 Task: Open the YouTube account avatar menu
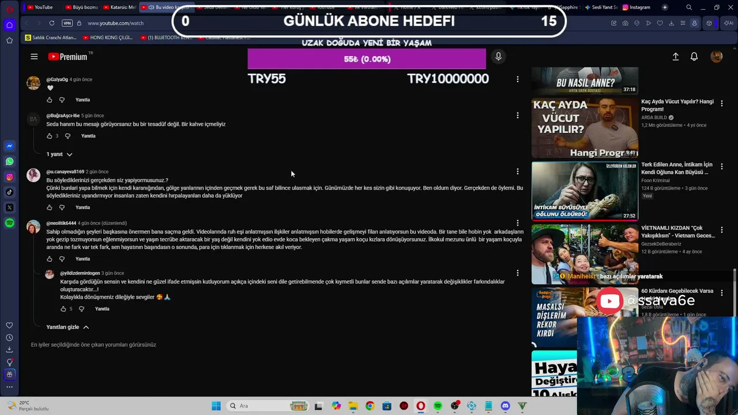(717, 56)
